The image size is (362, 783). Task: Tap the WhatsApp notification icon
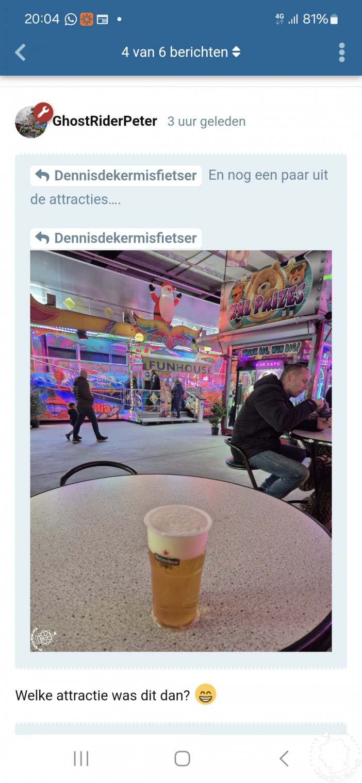pyautogui.click(x=71, y=20)
